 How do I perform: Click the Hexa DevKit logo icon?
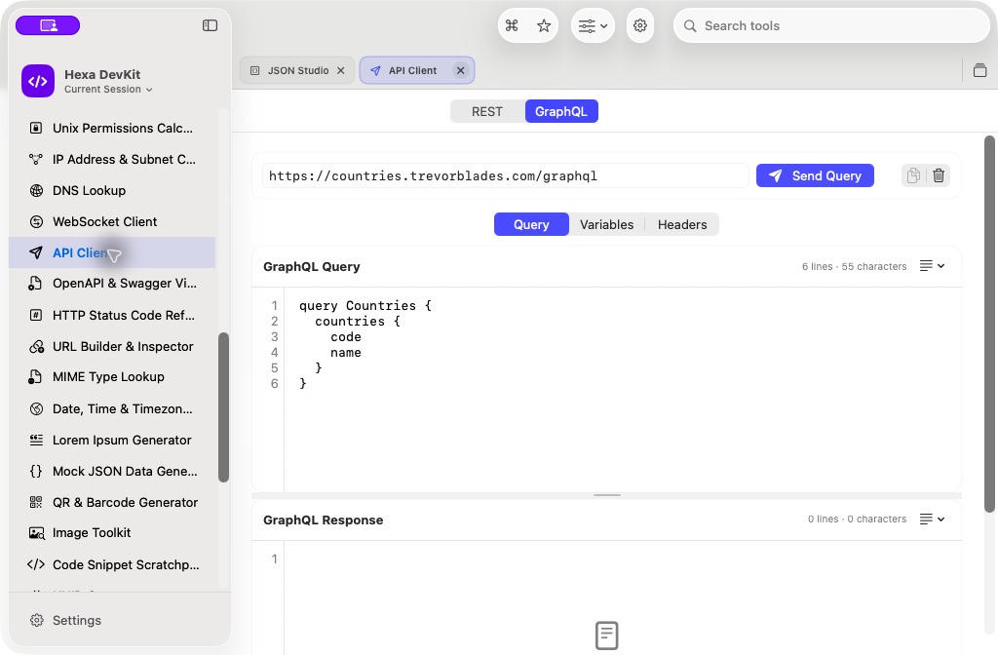coord(38,81)
